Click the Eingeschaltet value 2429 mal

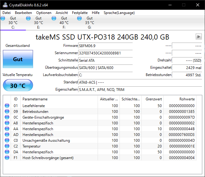pyautogui.click(x=187, y=68)
